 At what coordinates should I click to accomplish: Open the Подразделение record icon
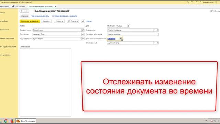tap(83, 39)
